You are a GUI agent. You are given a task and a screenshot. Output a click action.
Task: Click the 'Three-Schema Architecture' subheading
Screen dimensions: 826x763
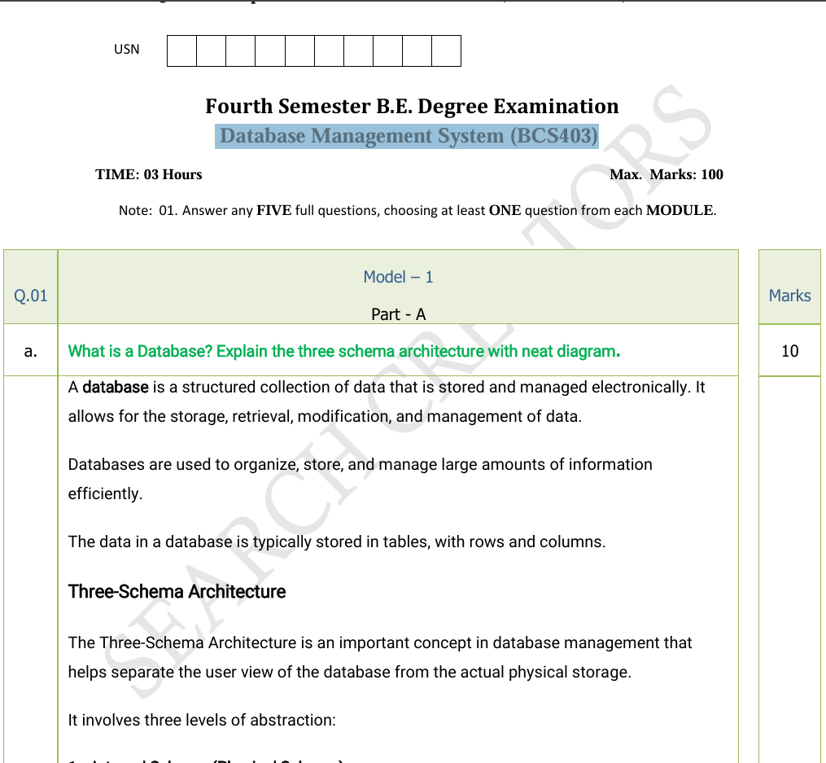tap(177, 592)
